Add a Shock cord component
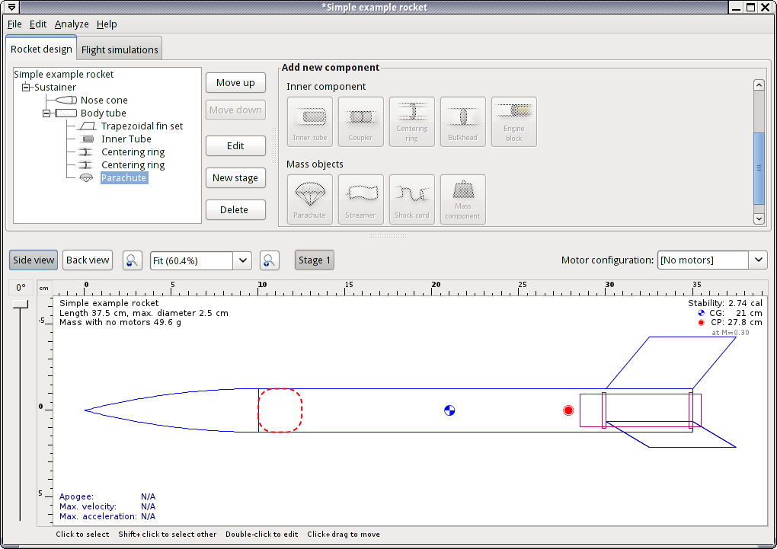 click(x=411, y=199)
